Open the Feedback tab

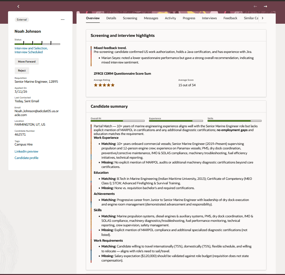pos(230,18)
